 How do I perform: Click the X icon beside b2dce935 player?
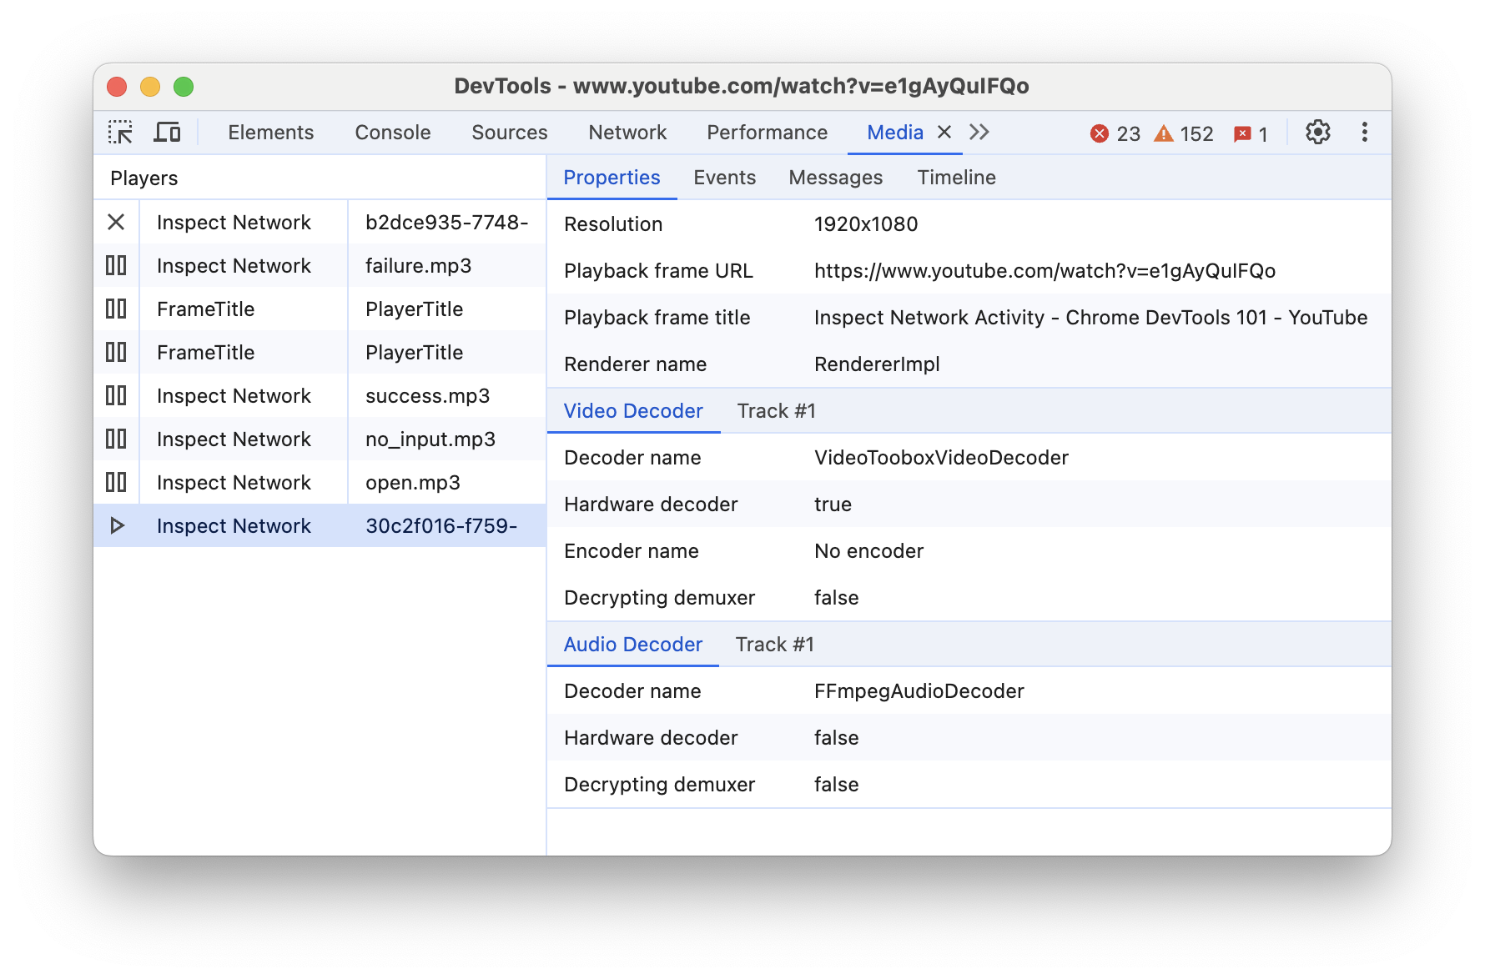[x=116, y=222]
